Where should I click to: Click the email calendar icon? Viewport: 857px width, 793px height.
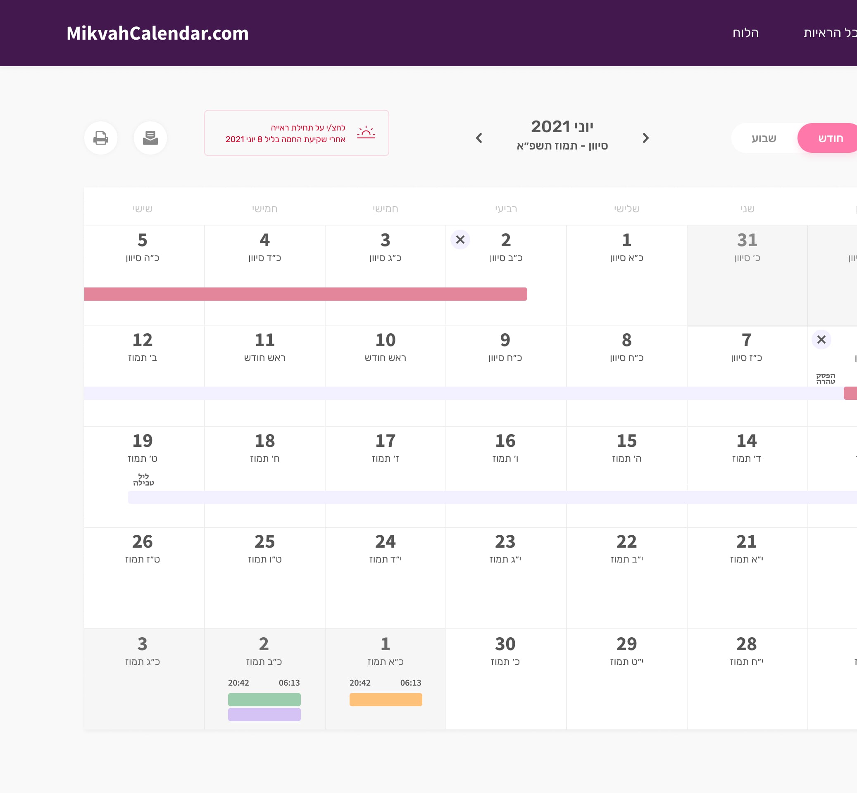coord(150,138)
